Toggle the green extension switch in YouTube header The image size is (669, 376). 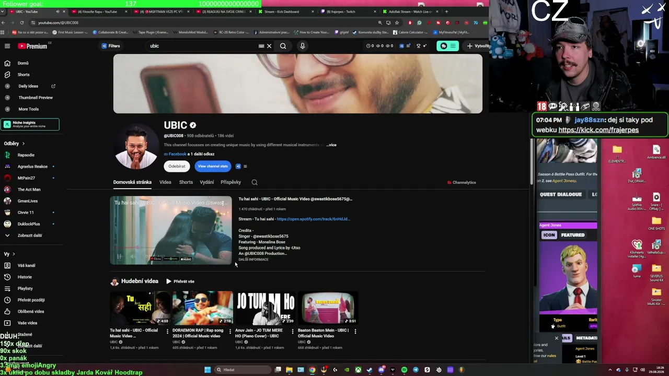point(447,46)
